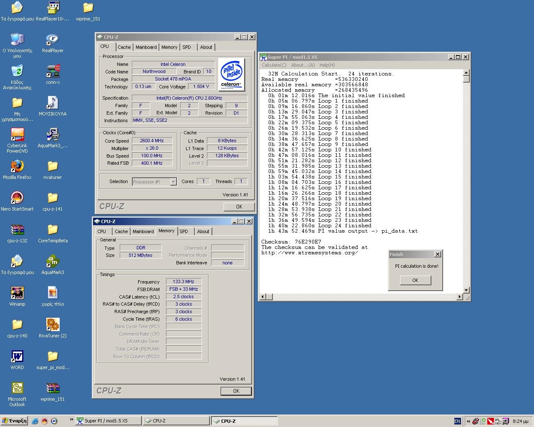Click the Checksum: 76E290E7 line in Super PI
Viewport: 534px width, 427px height.
pos(291,242)
